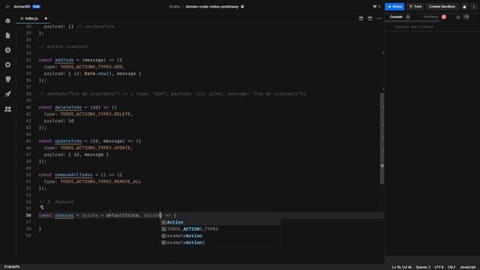The height and width of the screenshot is (270, 480).
Task: Click the Spaces: 2 indentation status item
Action: coord(423,267)
